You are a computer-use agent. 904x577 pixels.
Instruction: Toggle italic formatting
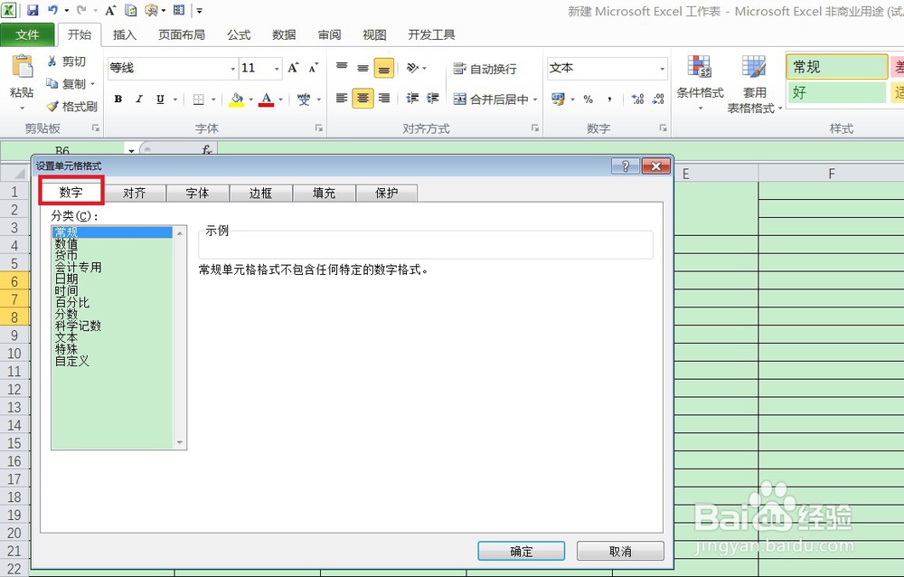click(139, 99)
